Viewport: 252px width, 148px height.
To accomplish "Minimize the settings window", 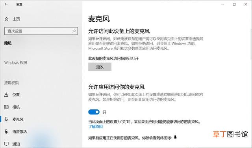I will click(222, 4).
